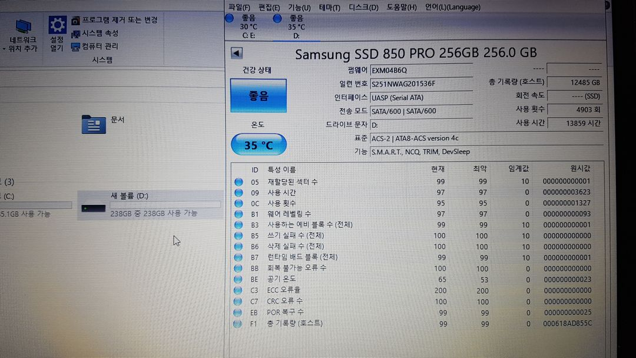Click the 임계값 column header
Image resolution: width=636 pixels, height=358 pixels.
(x=519, y=168)
